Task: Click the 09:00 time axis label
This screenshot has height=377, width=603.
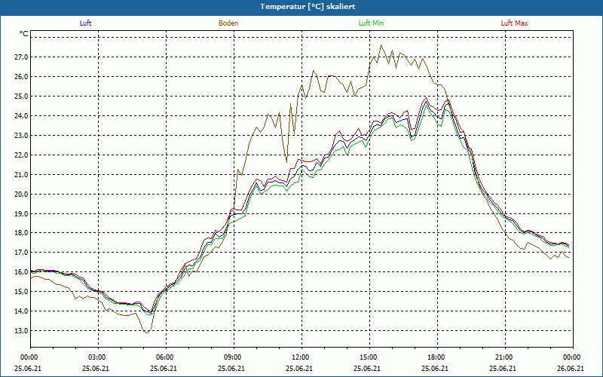Action: pos(234,357)
